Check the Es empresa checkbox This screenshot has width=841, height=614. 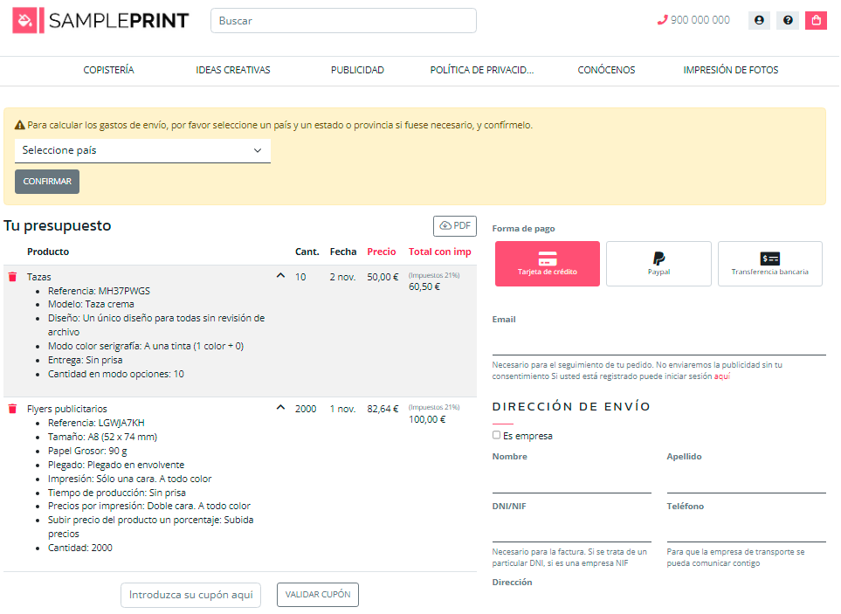(x=497, y=435)
